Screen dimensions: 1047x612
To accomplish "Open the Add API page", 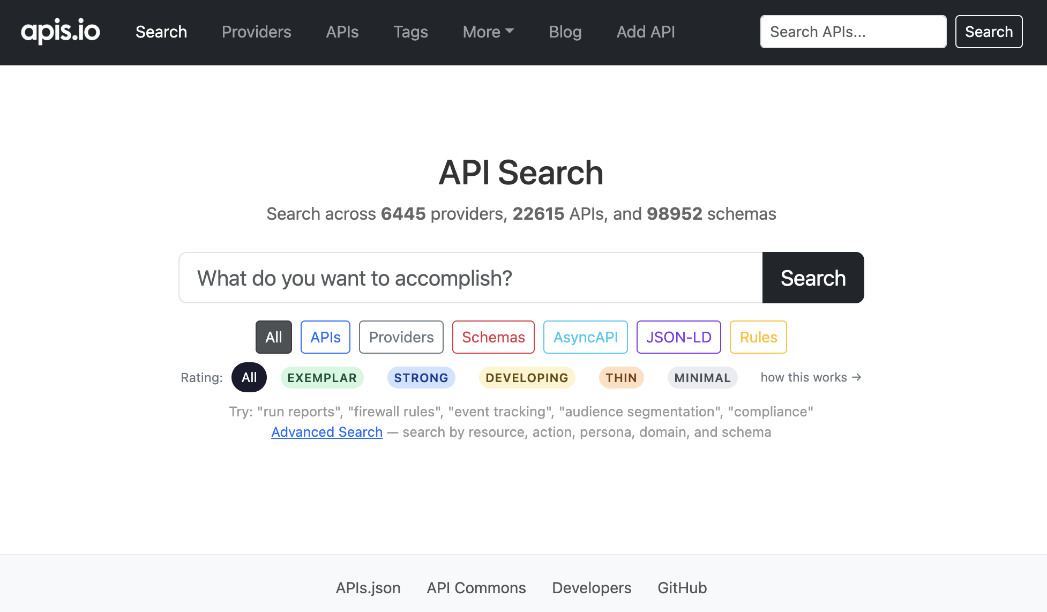I will pyautogui.click(x=646, y=32).
